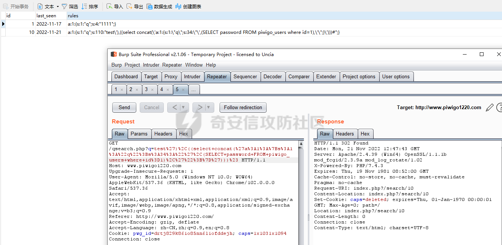Image resolution: width=502 pixels, height=245 pixels.
Task: Open the User options tab
Action: (396, 76)
